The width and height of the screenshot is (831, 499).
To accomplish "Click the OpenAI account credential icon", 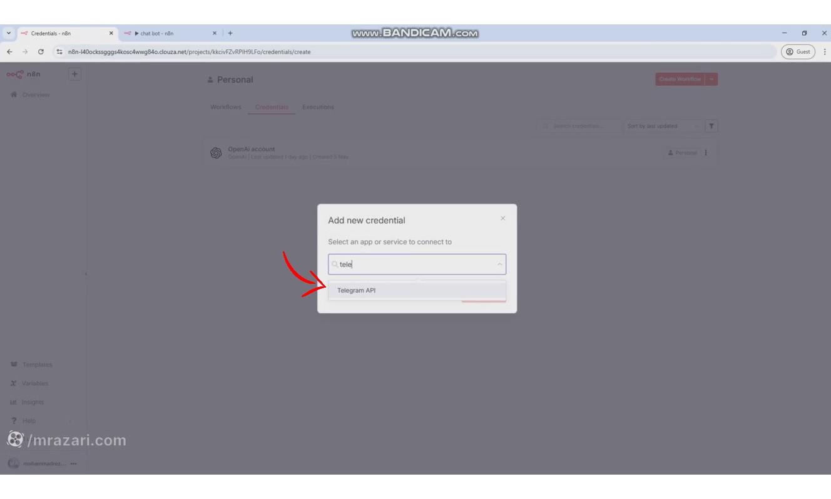I will coord(215,152).
